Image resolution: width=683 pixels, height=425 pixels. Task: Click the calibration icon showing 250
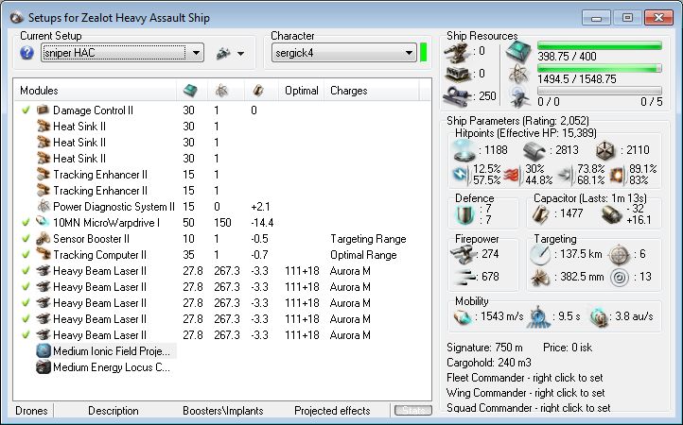[x=457, y=96]
